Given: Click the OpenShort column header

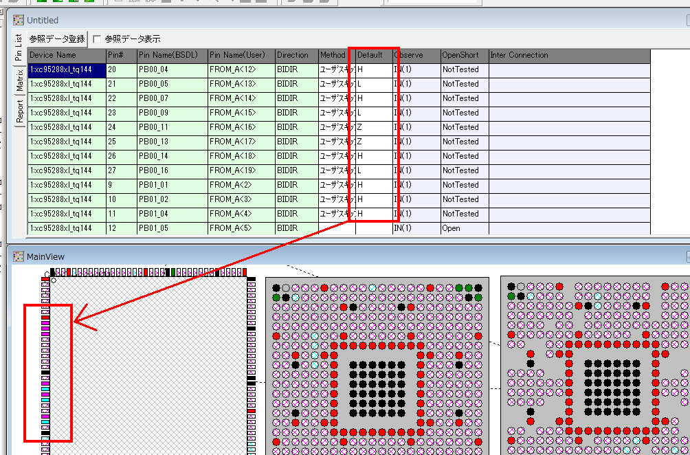Looking at the screenshot, I should (464, 55).
